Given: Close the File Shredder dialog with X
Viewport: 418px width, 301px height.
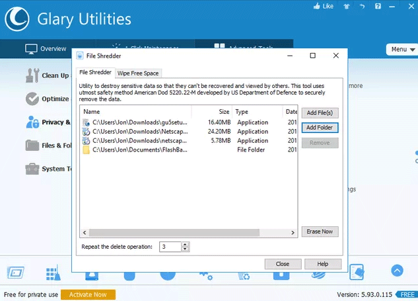Looking at the screenshot, I should click(x=336, y=56).
